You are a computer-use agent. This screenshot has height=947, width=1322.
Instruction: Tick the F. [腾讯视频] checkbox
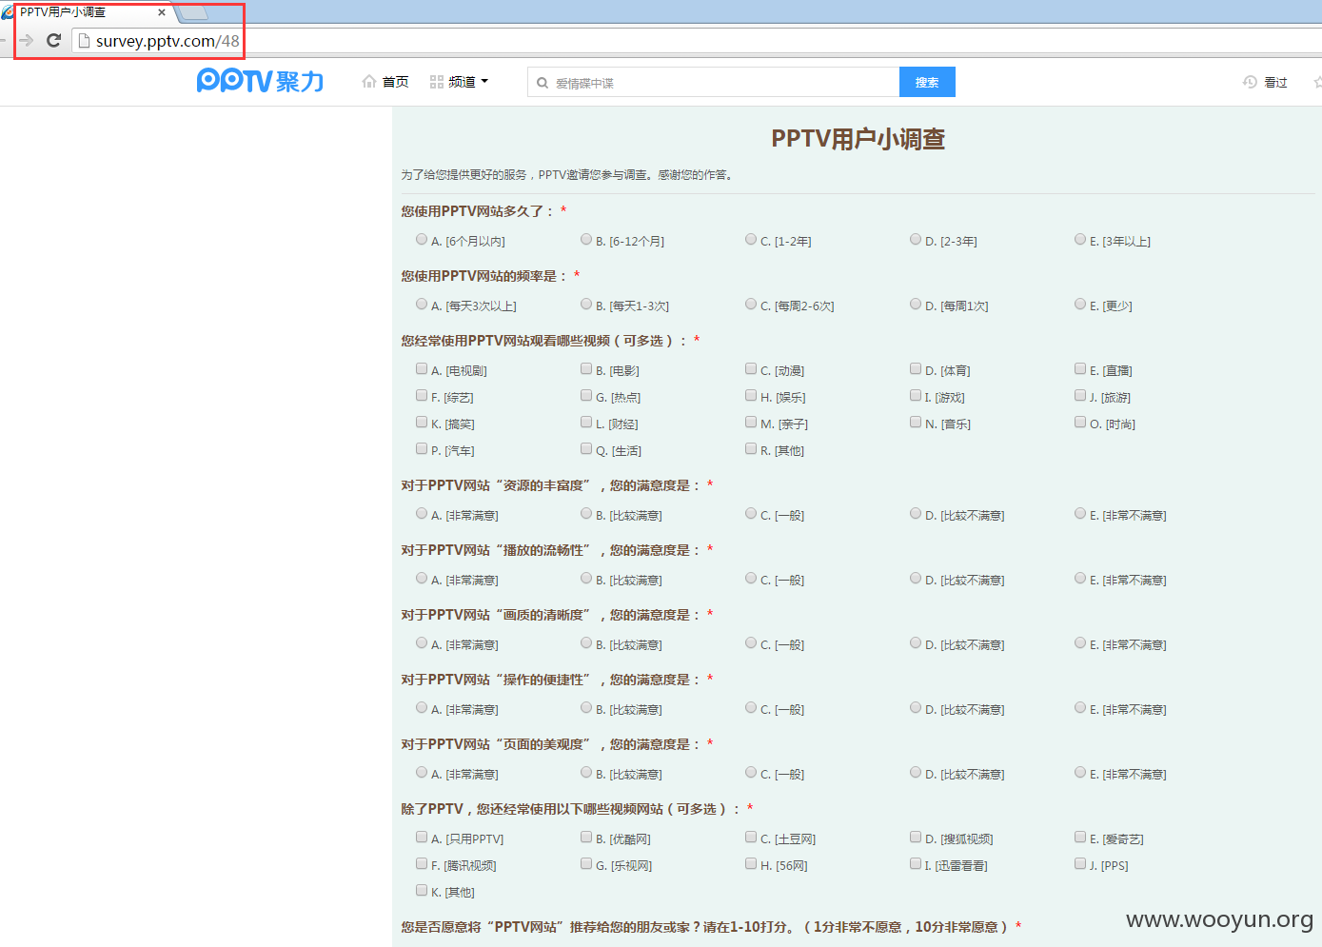422,864
